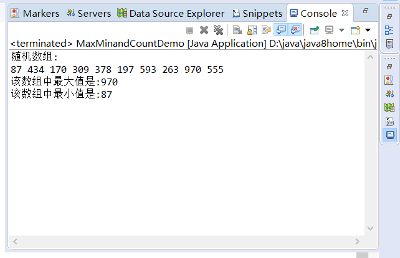Image resolution: width=400 pixels, height=258 pixels.
Task: Open the Task List view from the side bar
Action: [x=389, y=44]
